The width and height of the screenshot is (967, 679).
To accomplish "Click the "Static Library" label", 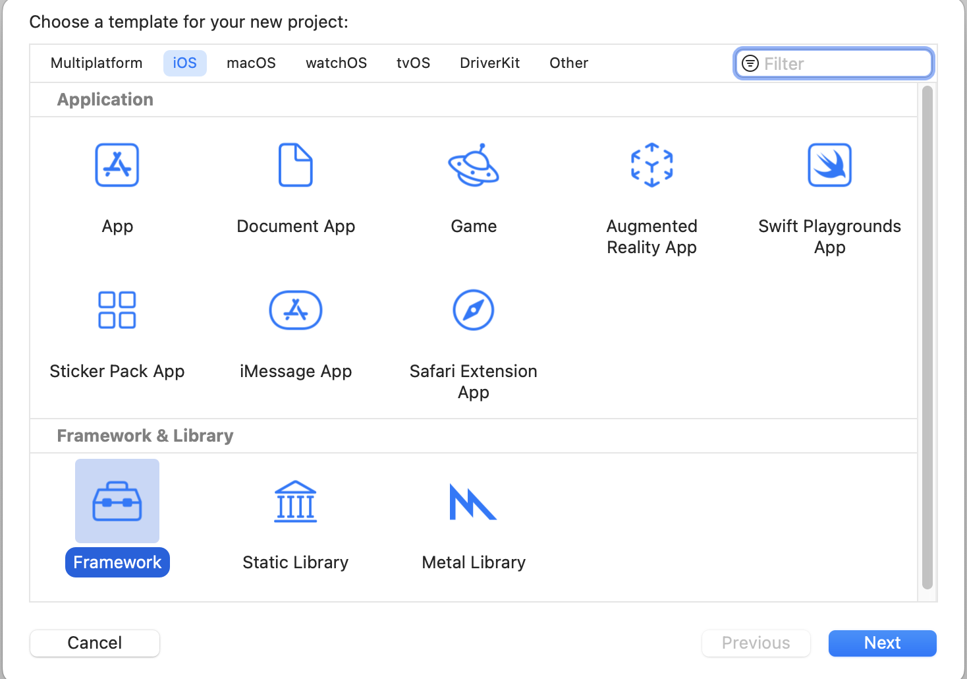I will (296, 562).
